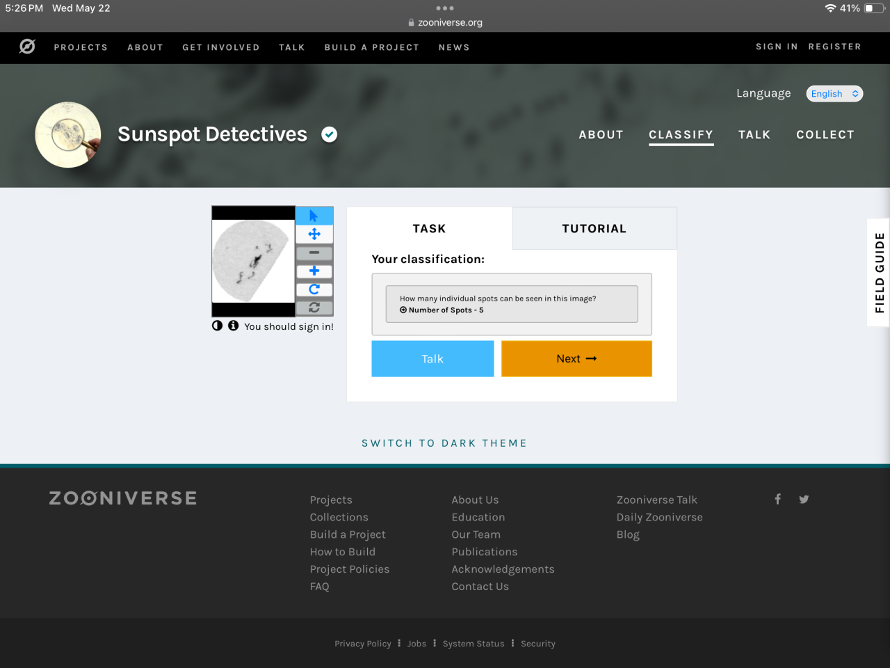This screenshot has width=890, height=668.
Task: Click the Zooniverse footer logo
Action: [x=123, y=498]
